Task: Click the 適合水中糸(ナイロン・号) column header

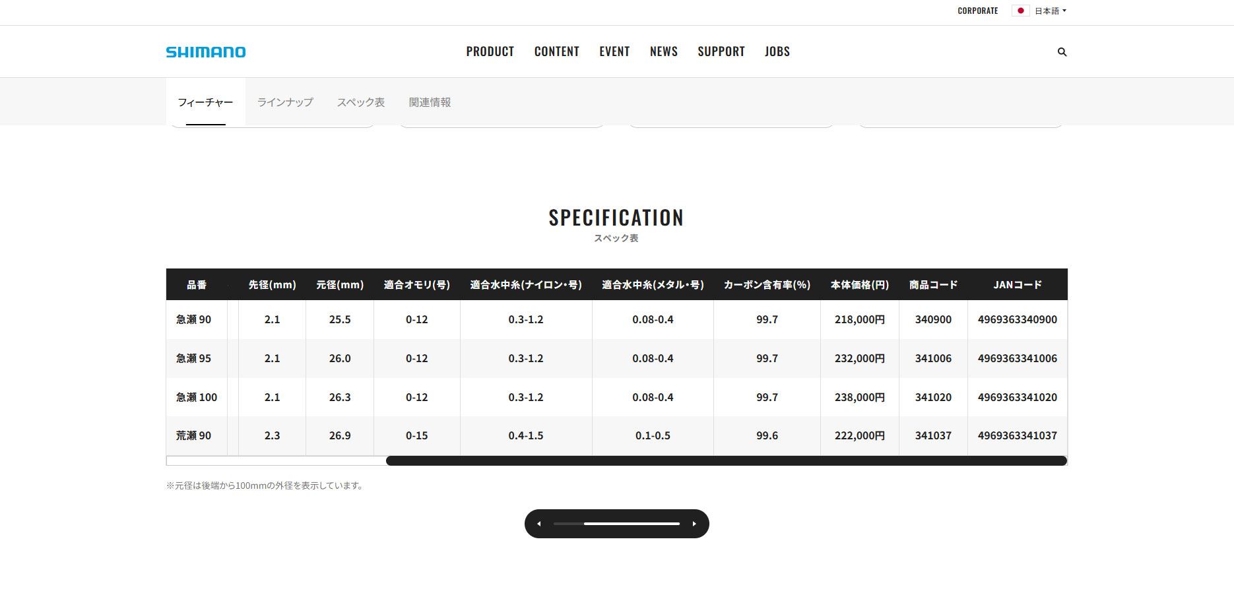Action: (x=526, y=285)
